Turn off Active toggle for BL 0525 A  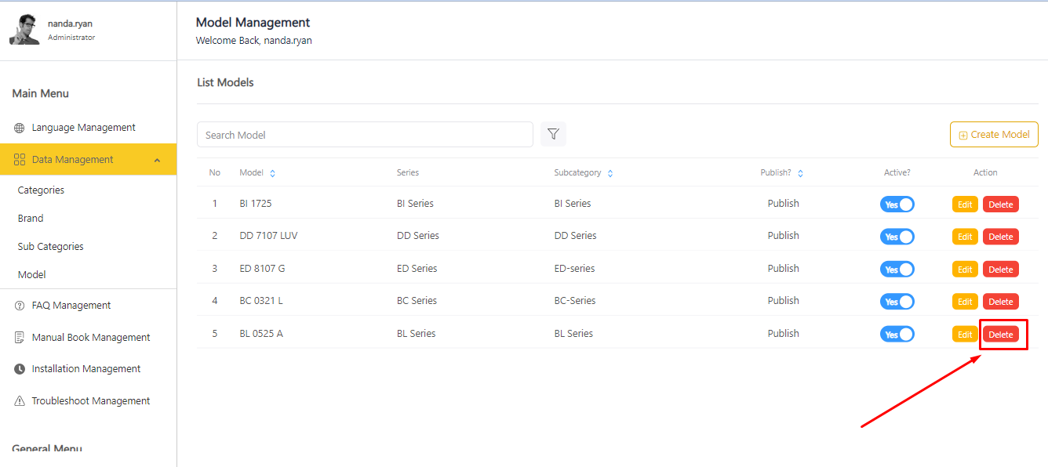tap(897, 335)
